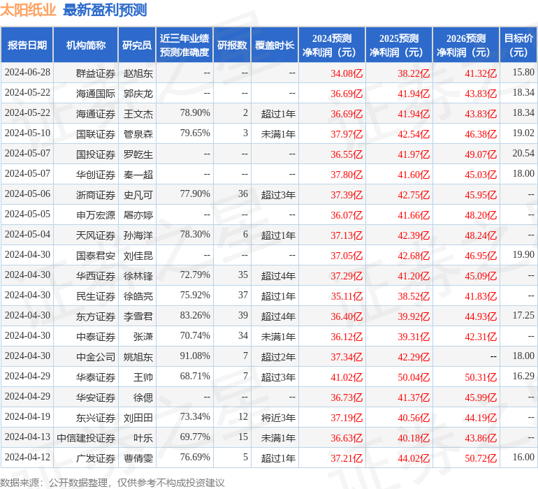Image resolution: width=538 pixels, height=489 pixels.
Task: Click researcher 张潇
Action: 143,337
